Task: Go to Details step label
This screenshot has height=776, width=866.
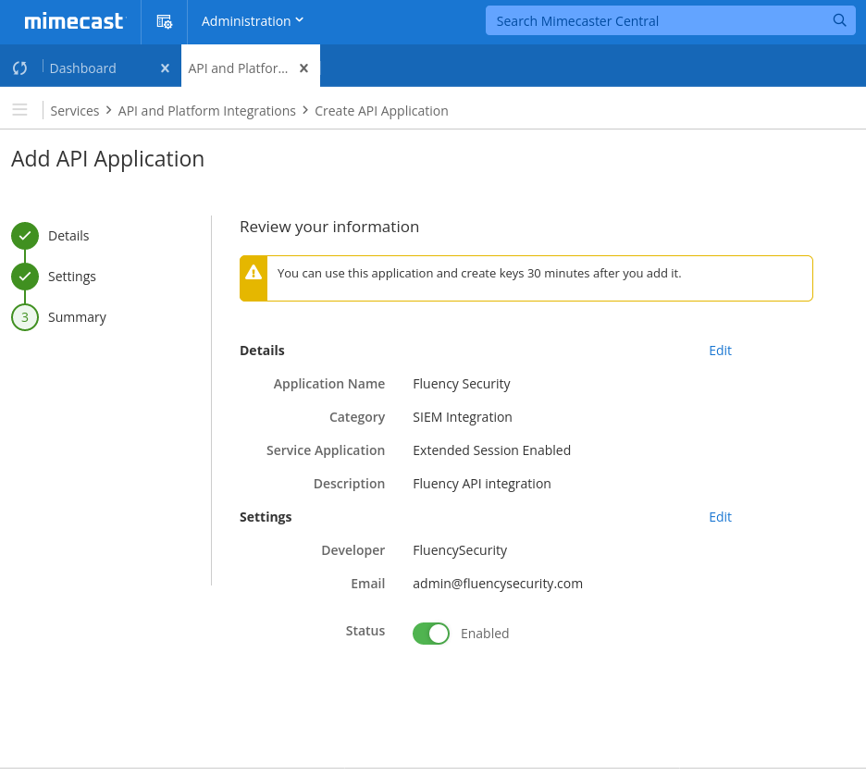Action: [68, 236]
